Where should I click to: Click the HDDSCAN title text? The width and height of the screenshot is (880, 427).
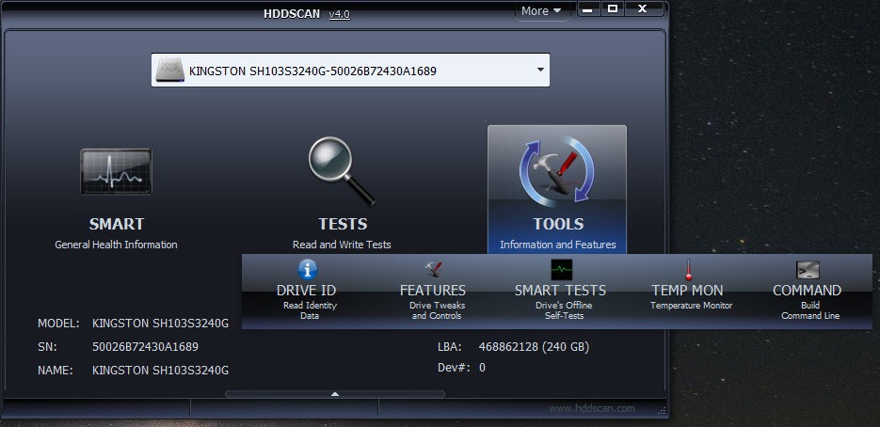292,13
